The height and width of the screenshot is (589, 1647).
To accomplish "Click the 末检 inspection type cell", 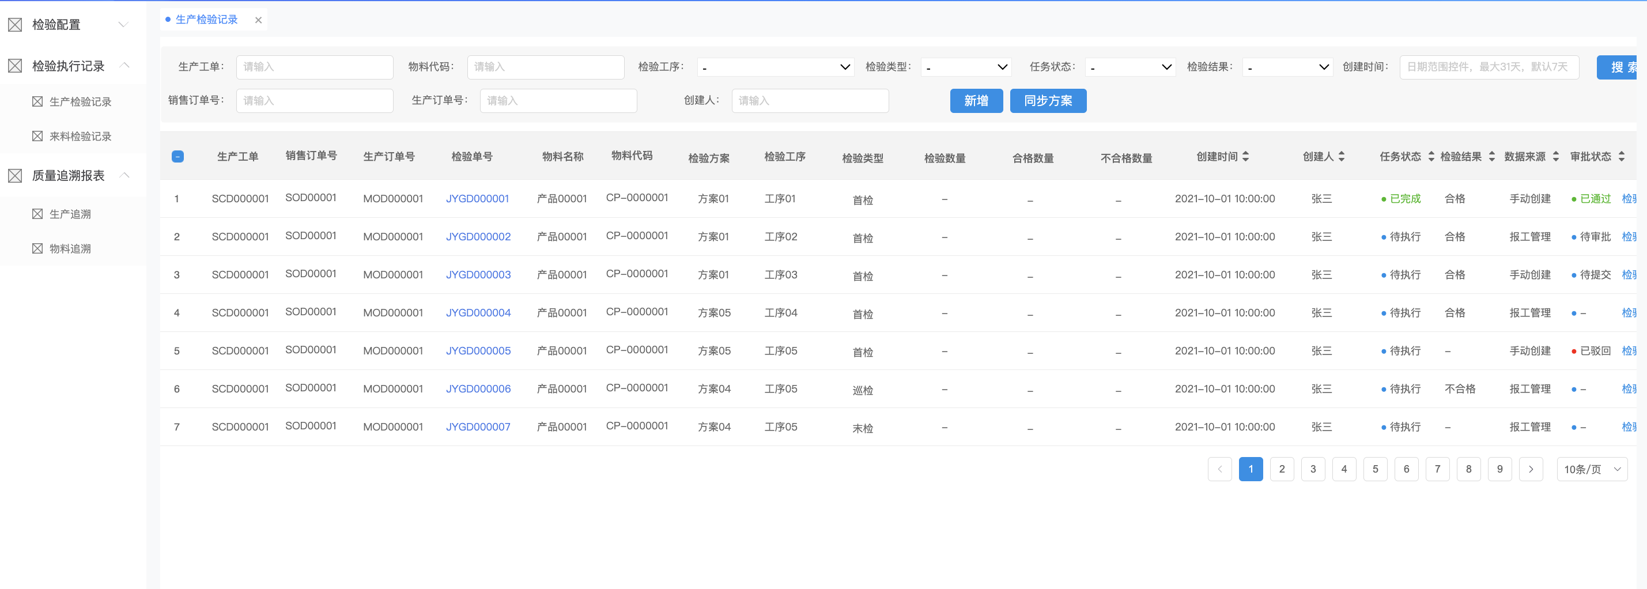I will pos(863,428).
